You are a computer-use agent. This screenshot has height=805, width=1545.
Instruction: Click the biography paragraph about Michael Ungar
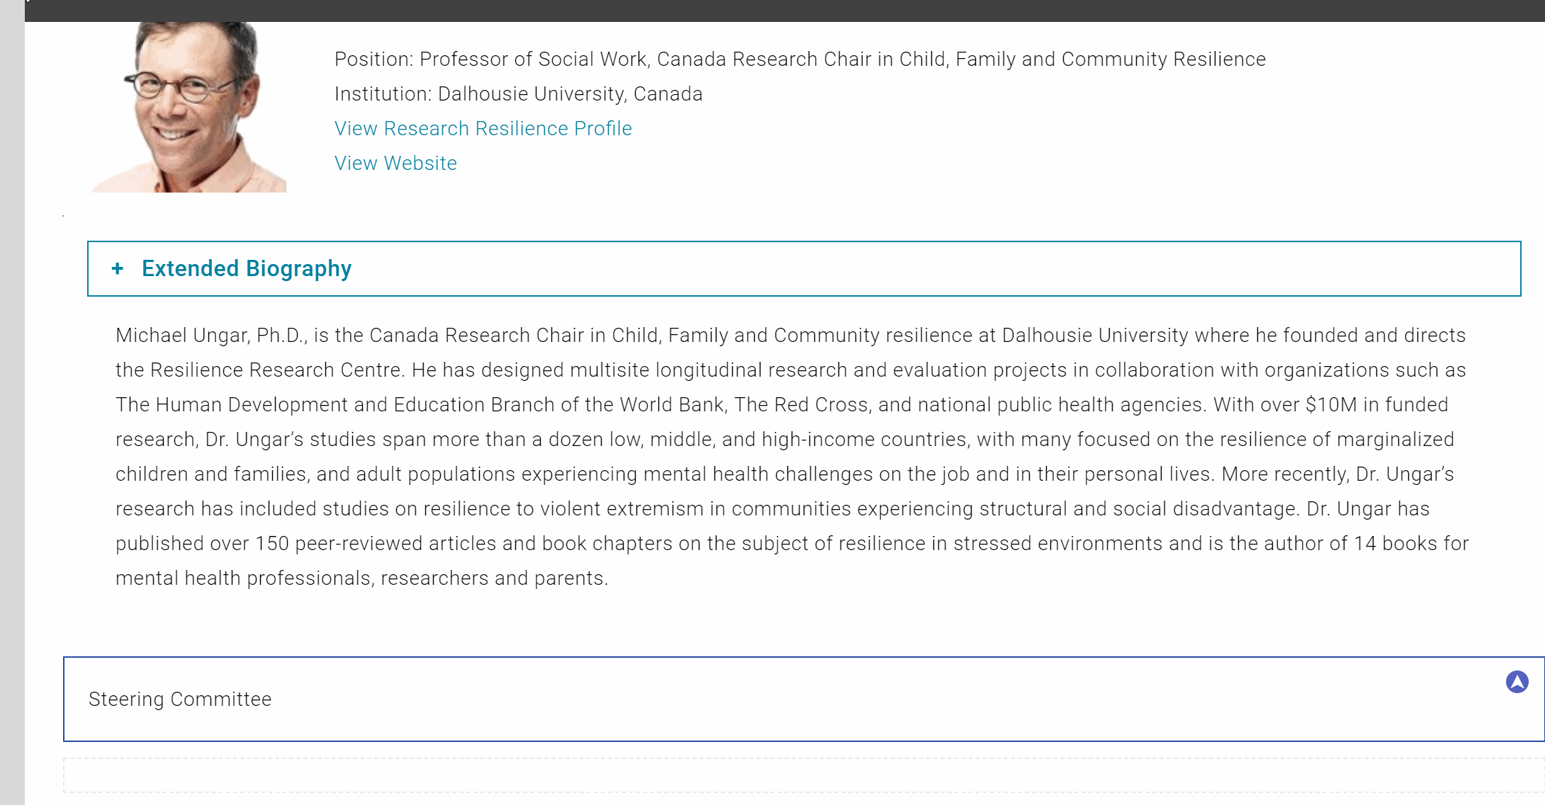[792, 457]
